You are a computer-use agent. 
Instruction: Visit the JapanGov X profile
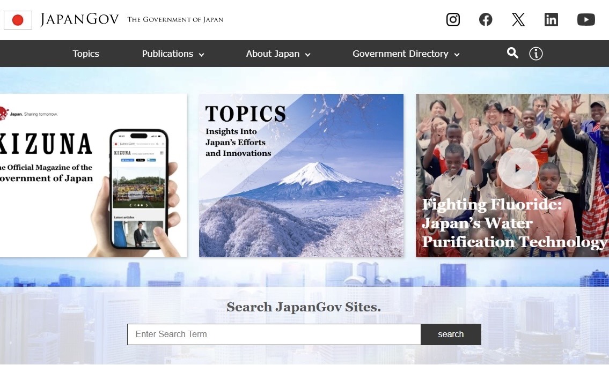pyautogui.click(x=518, y=20)
